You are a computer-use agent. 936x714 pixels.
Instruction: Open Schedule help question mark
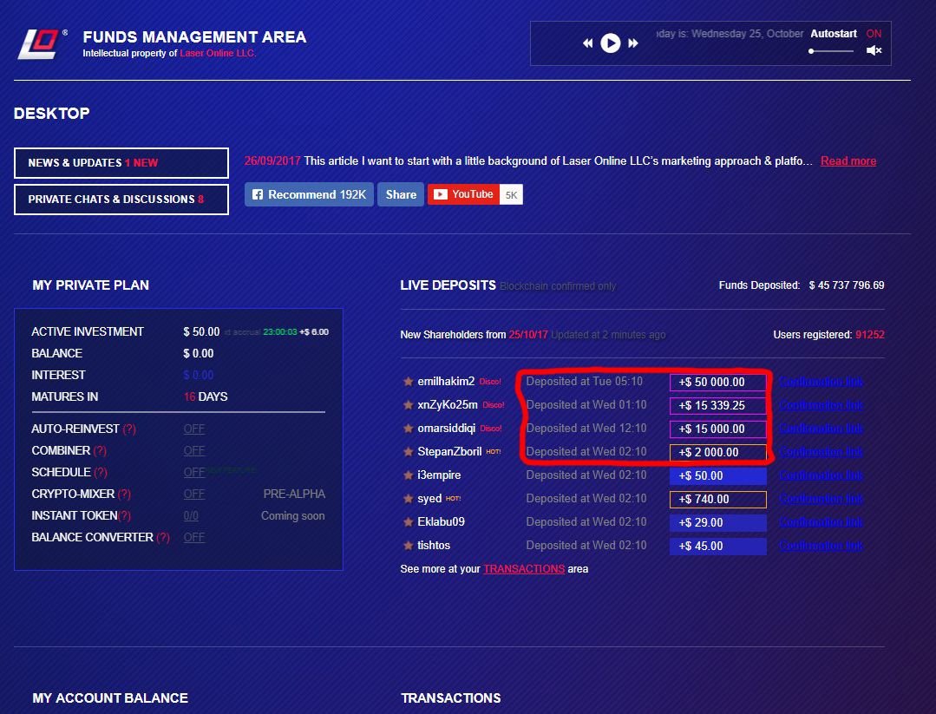[x=101, y=472]
